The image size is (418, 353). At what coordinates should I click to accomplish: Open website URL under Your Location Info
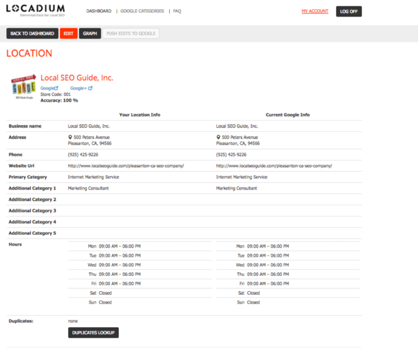126,166
